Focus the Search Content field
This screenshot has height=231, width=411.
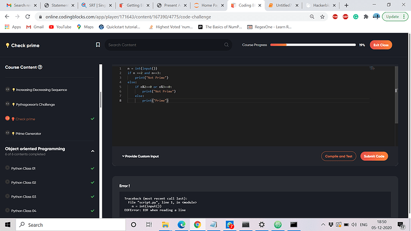pyautogui.click(x=169, y=45)
